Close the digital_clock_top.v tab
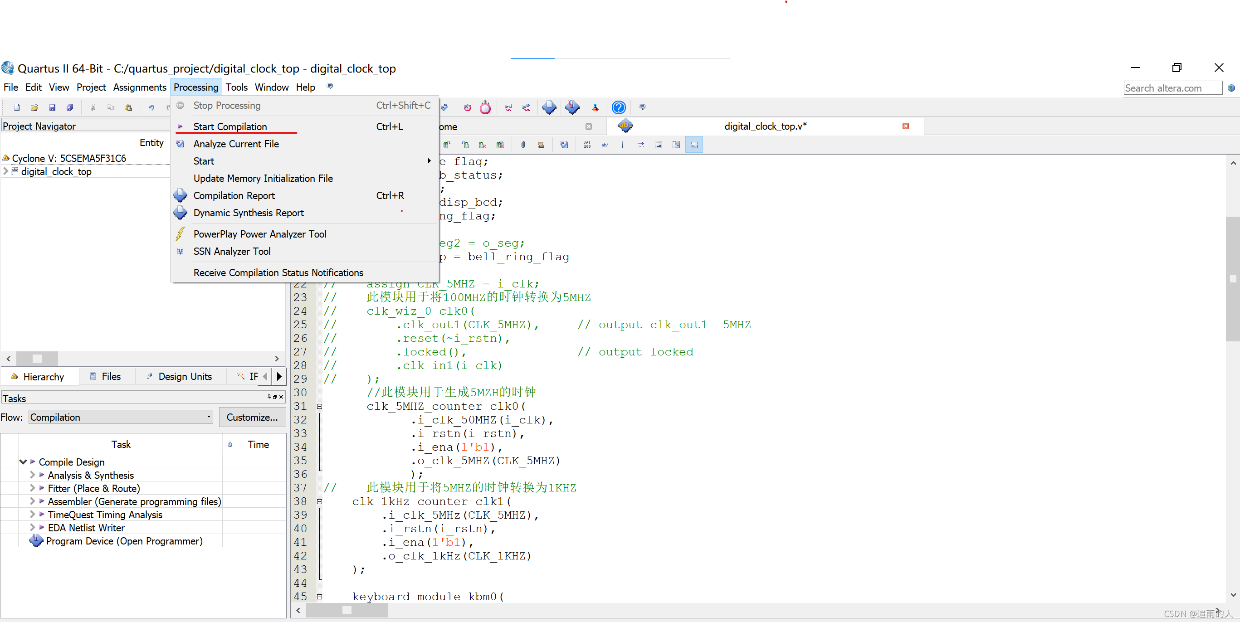Image resolution: width=1240 pixels, height=622 pixels. [905, 126]
